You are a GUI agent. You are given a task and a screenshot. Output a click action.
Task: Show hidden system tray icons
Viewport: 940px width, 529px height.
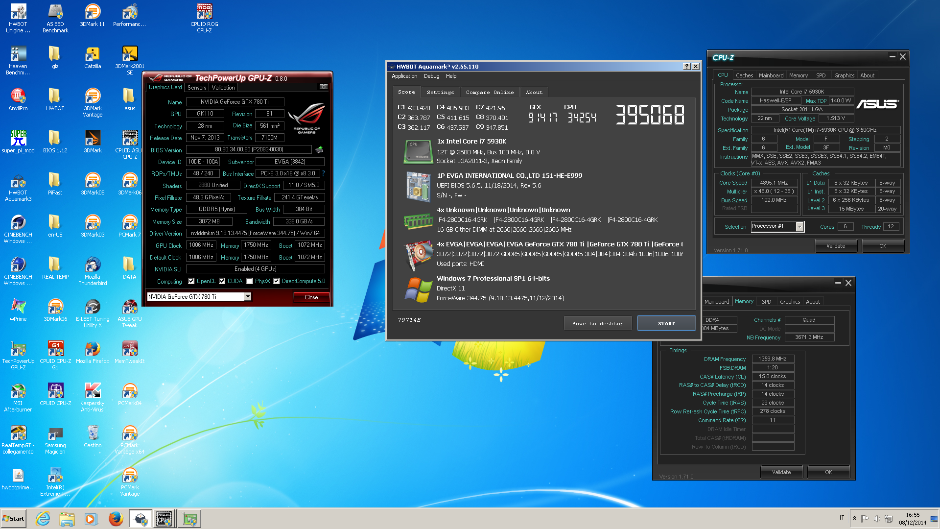coord(854,518)
